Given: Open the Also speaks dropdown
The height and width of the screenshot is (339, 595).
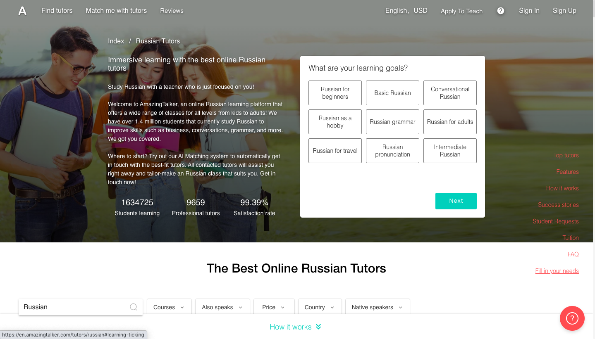Looking at the screenshot, I should click(x=222, y=307).
